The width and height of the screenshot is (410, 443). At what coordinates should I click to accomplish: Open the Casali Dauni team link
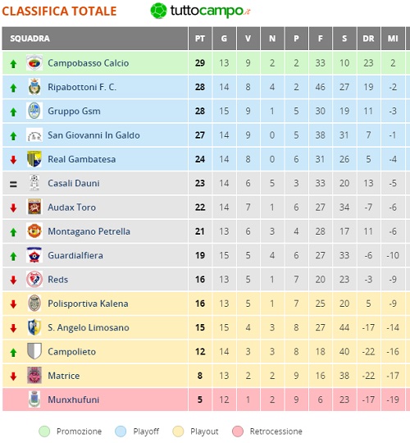tap(74, 183)
